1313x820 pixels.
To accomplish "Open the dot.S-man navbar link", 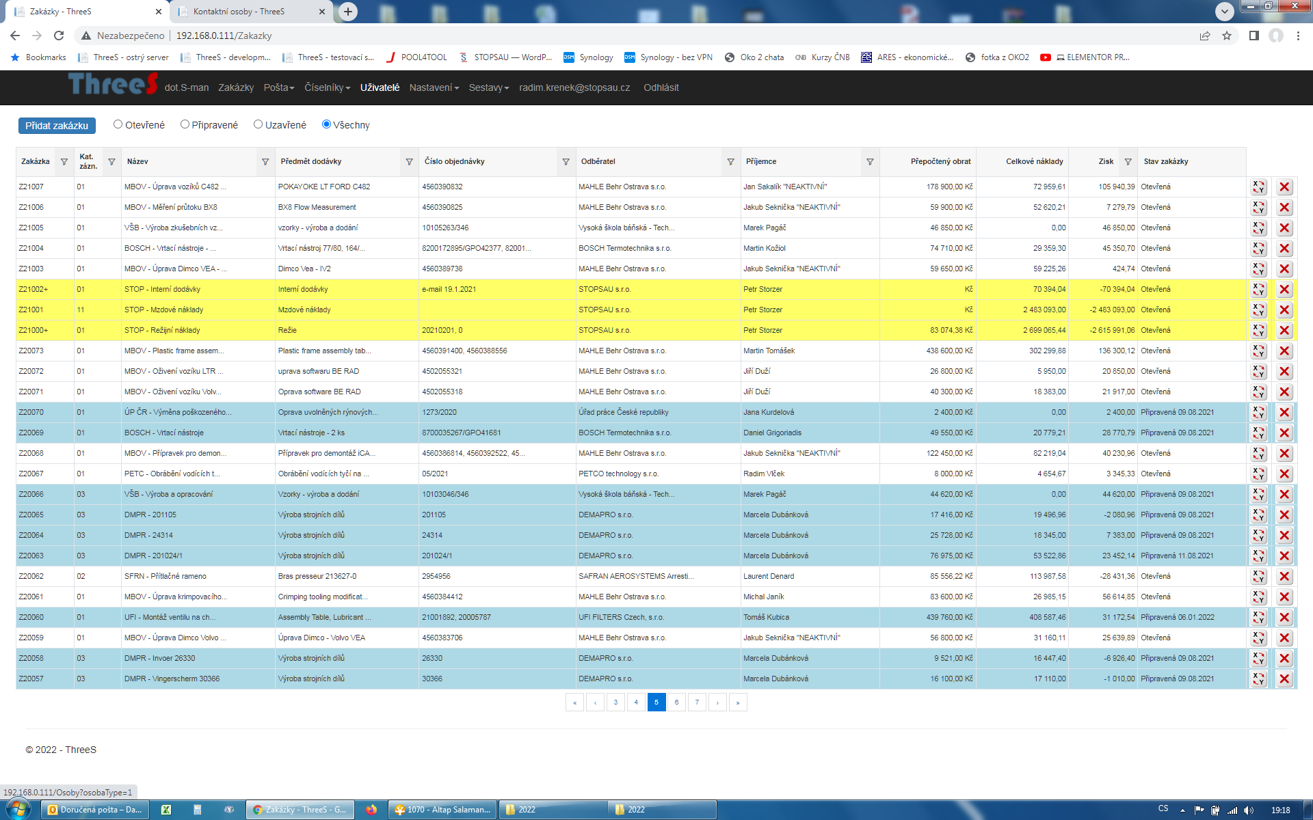I will coord(187,87).
